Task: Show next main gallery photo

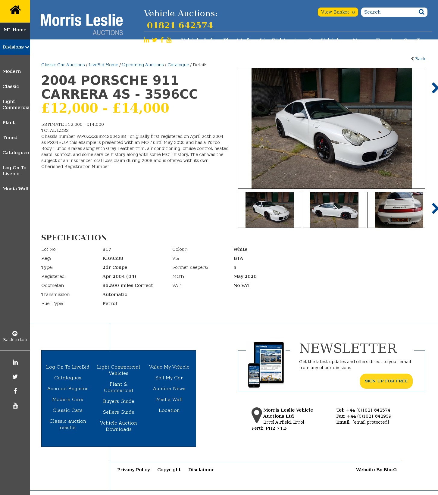Action: point(434,88)
